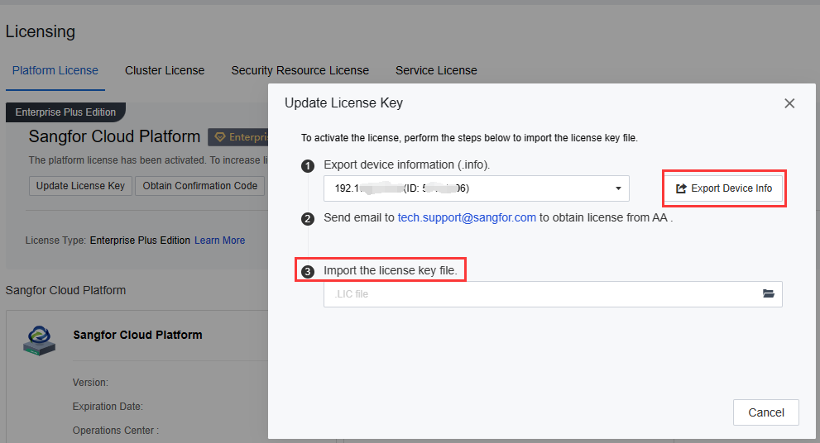Click the folder browse icon for .LIC file

768,294
